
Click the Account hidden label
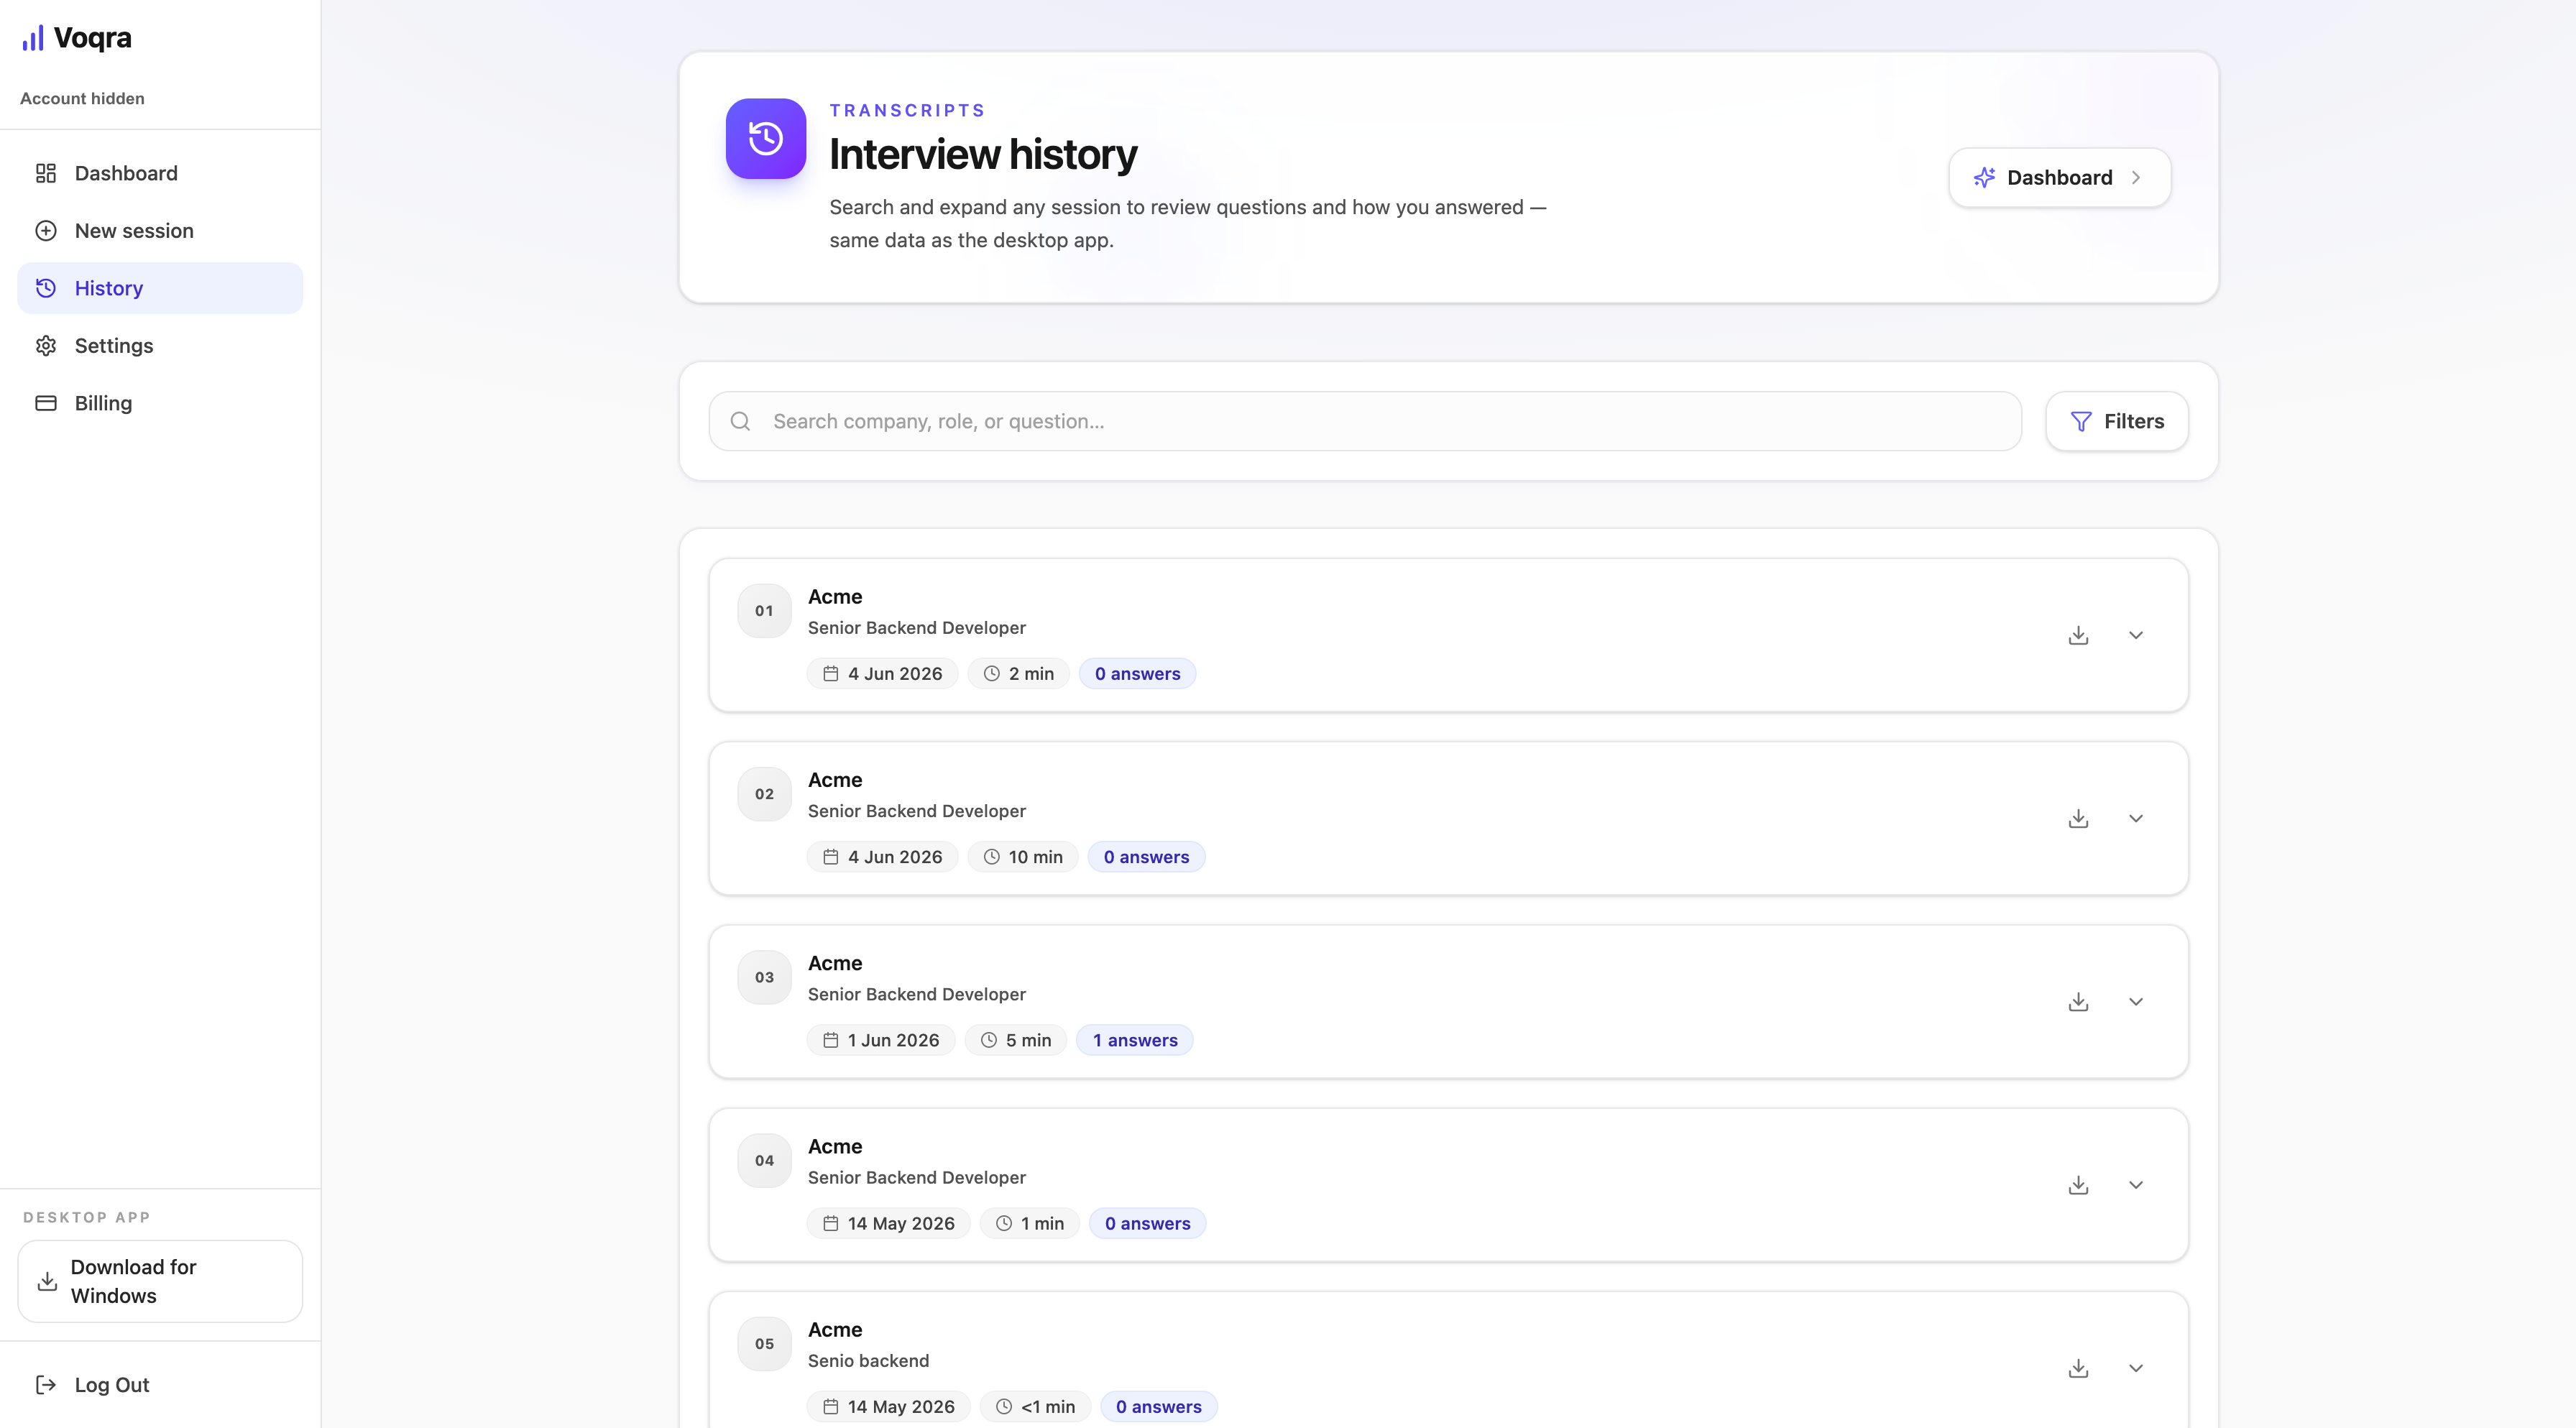(82, 98)
